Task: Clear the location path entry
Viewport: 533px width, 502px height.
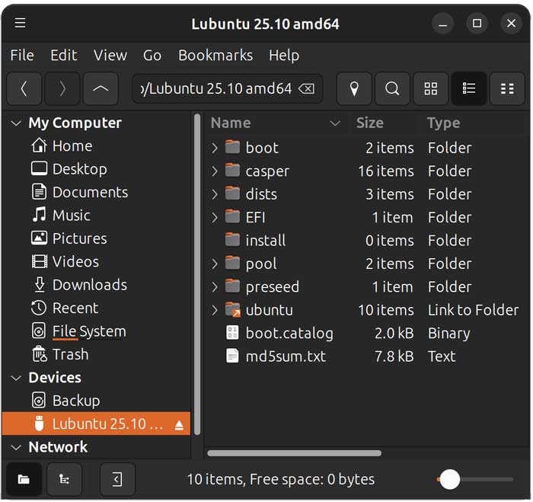Action: tap(307, 89)
